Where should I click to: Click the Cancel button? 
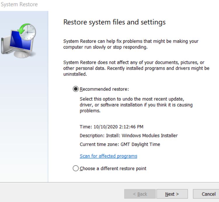click(x=207, y=194)
